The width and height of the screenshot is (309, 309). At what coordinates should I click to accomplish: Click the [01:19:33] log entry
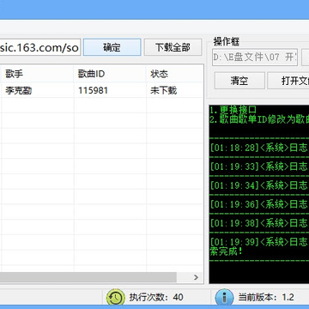(259, 167)
